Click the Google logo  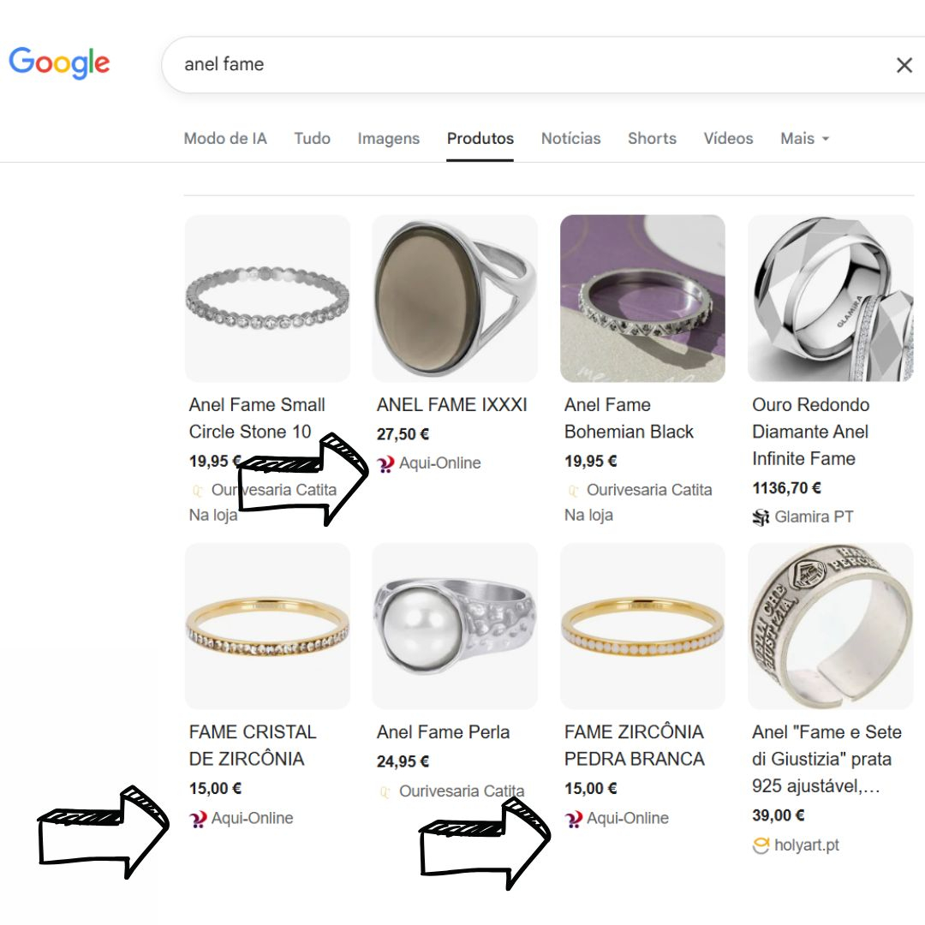tap(59, 63)
